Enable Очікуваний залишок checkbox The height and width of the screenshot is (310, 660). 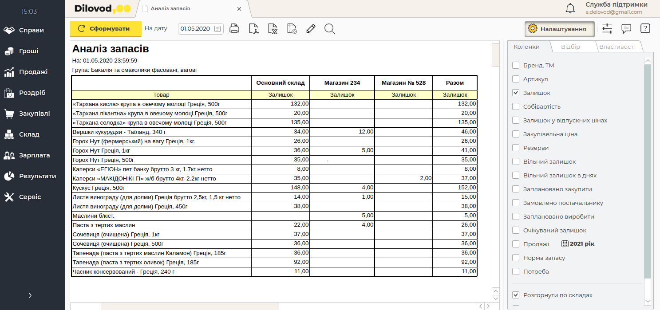(x=516, y=230)
